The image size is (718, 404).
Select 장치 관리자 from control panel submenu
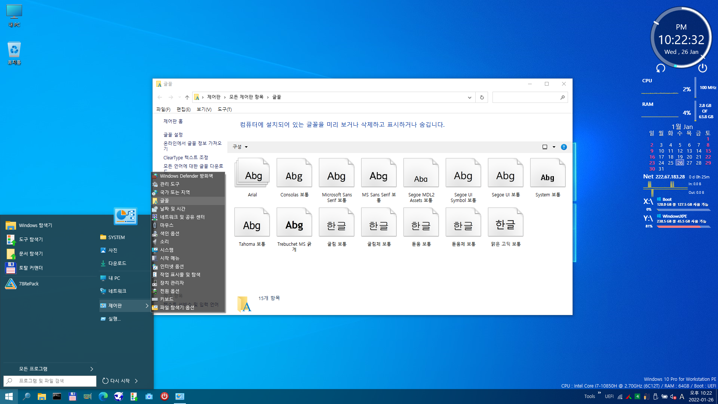188,283
